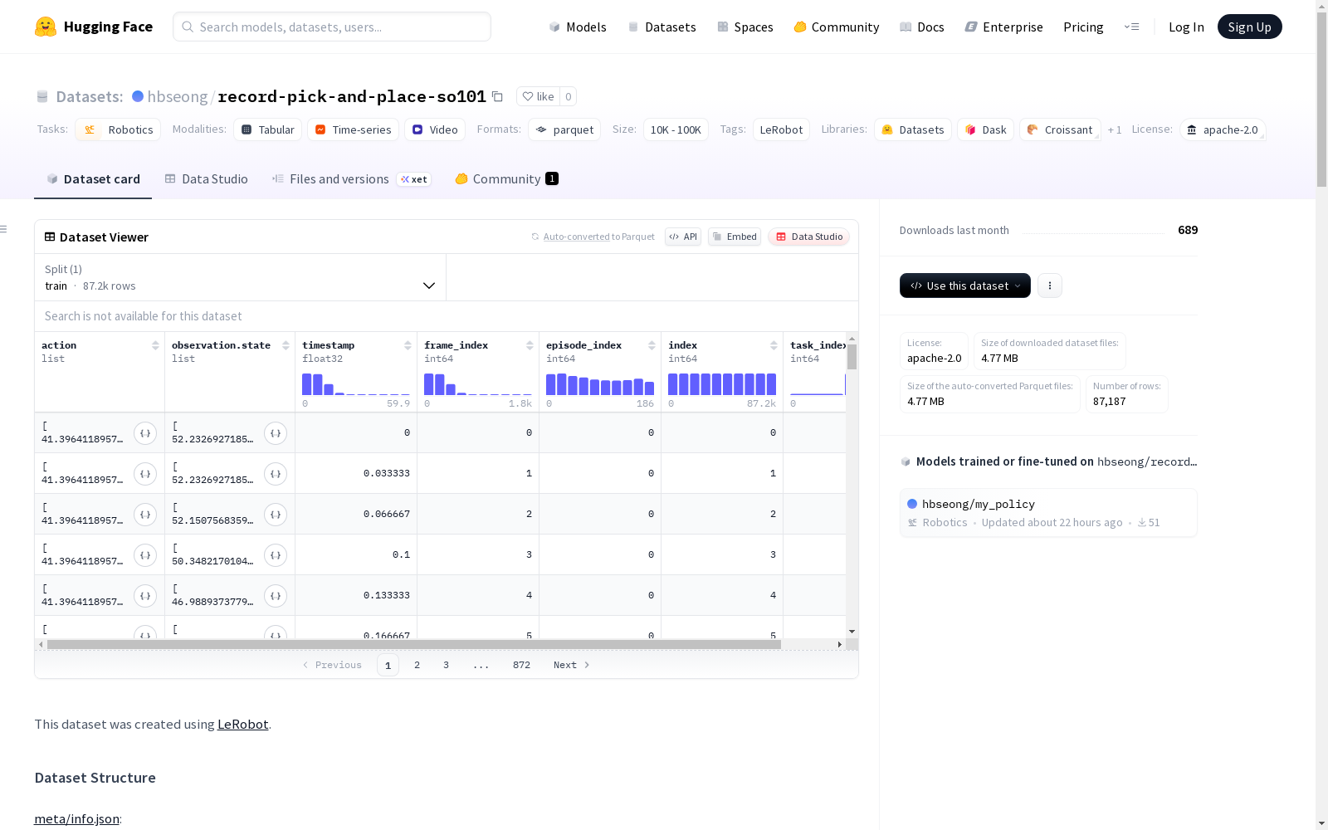Sort by the timestamp column
The width and height of the screenshot is (1328, 830).
point(408,345)
